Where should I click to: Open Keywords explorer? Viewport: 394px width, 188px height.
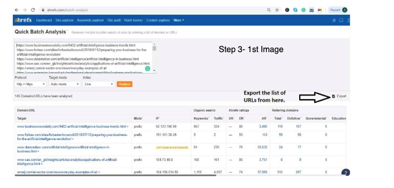coord(91,20)
